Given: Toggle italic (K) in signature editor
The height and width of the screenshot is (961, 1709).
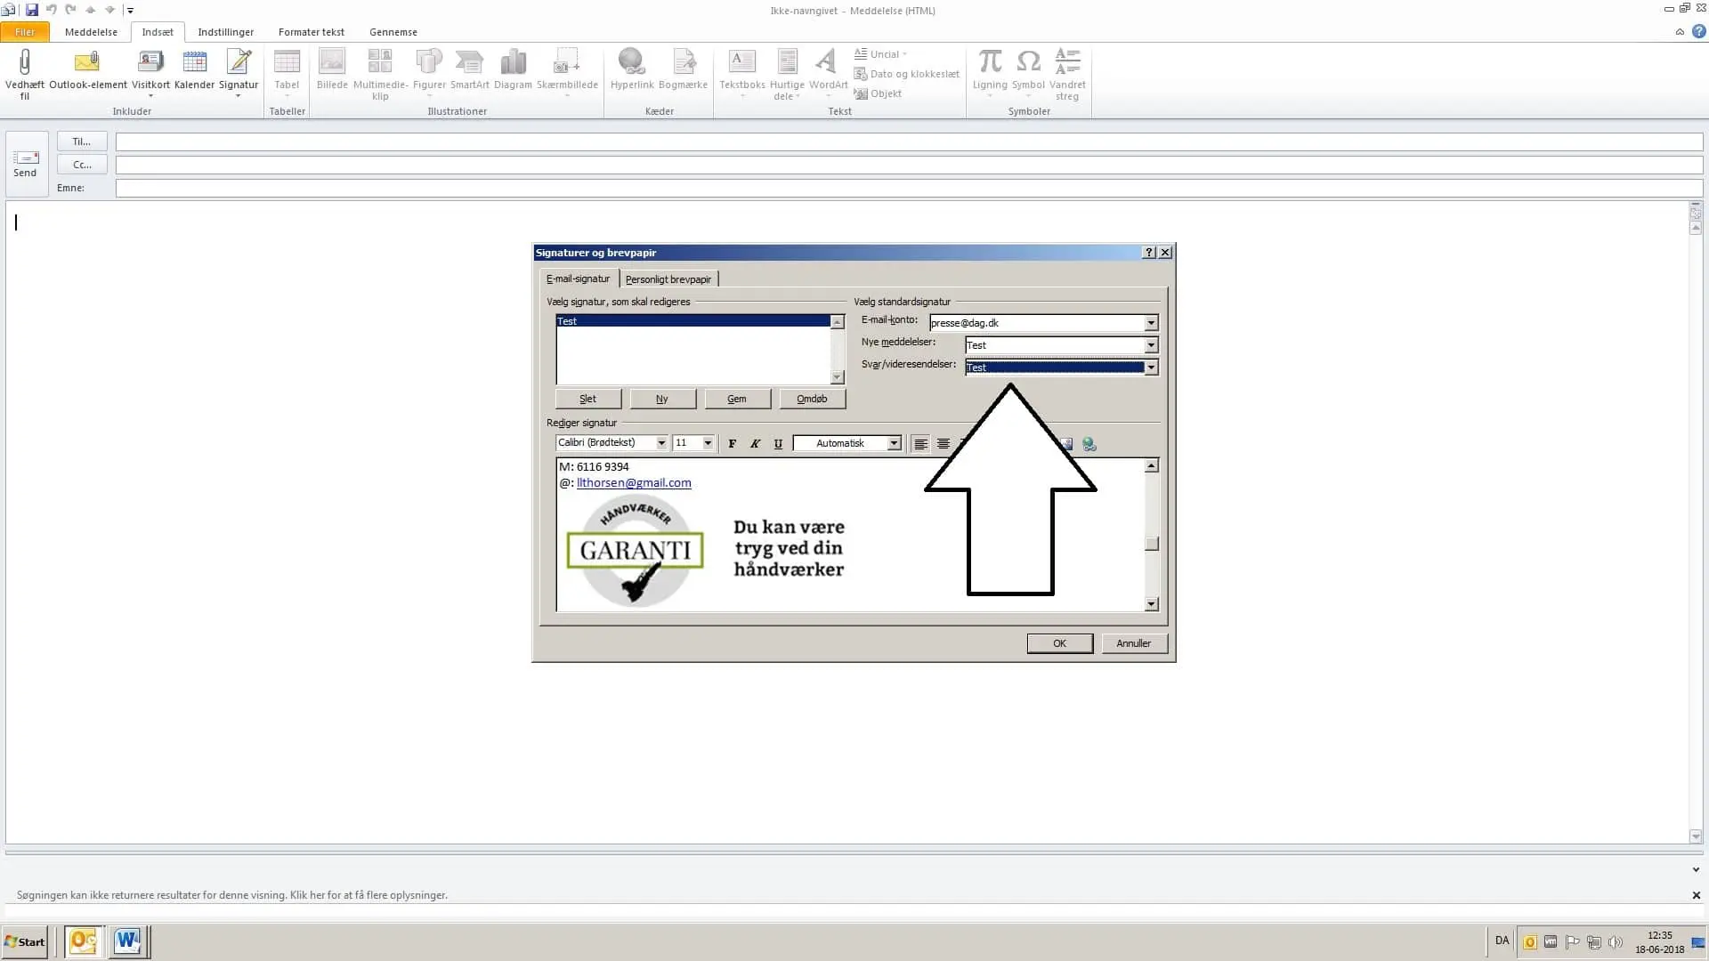Looking at the screenshot, I should pyautogui.click(x=755, y=443).
